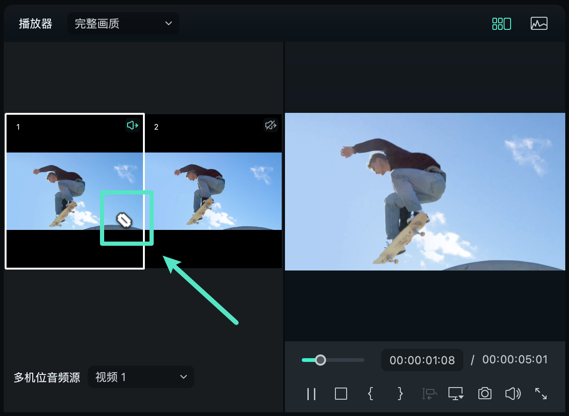
Task: Mute audio on camera angle 1
Action: click(x=132, y=125)
